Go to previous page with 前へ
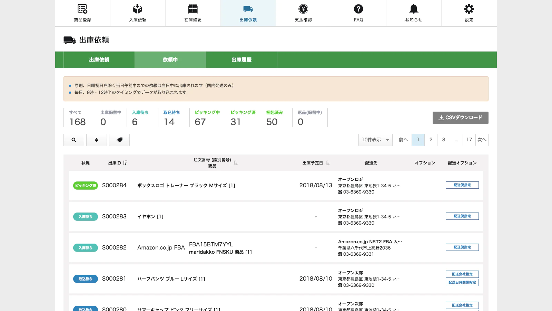The width and height of the screenshot is (552, 311). [403, 140]
